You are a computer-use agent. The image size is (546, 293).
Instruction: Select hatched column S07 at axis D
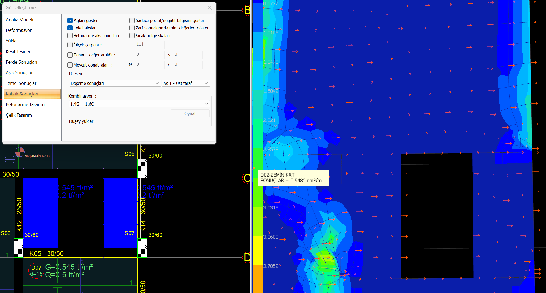click(142, 248)
